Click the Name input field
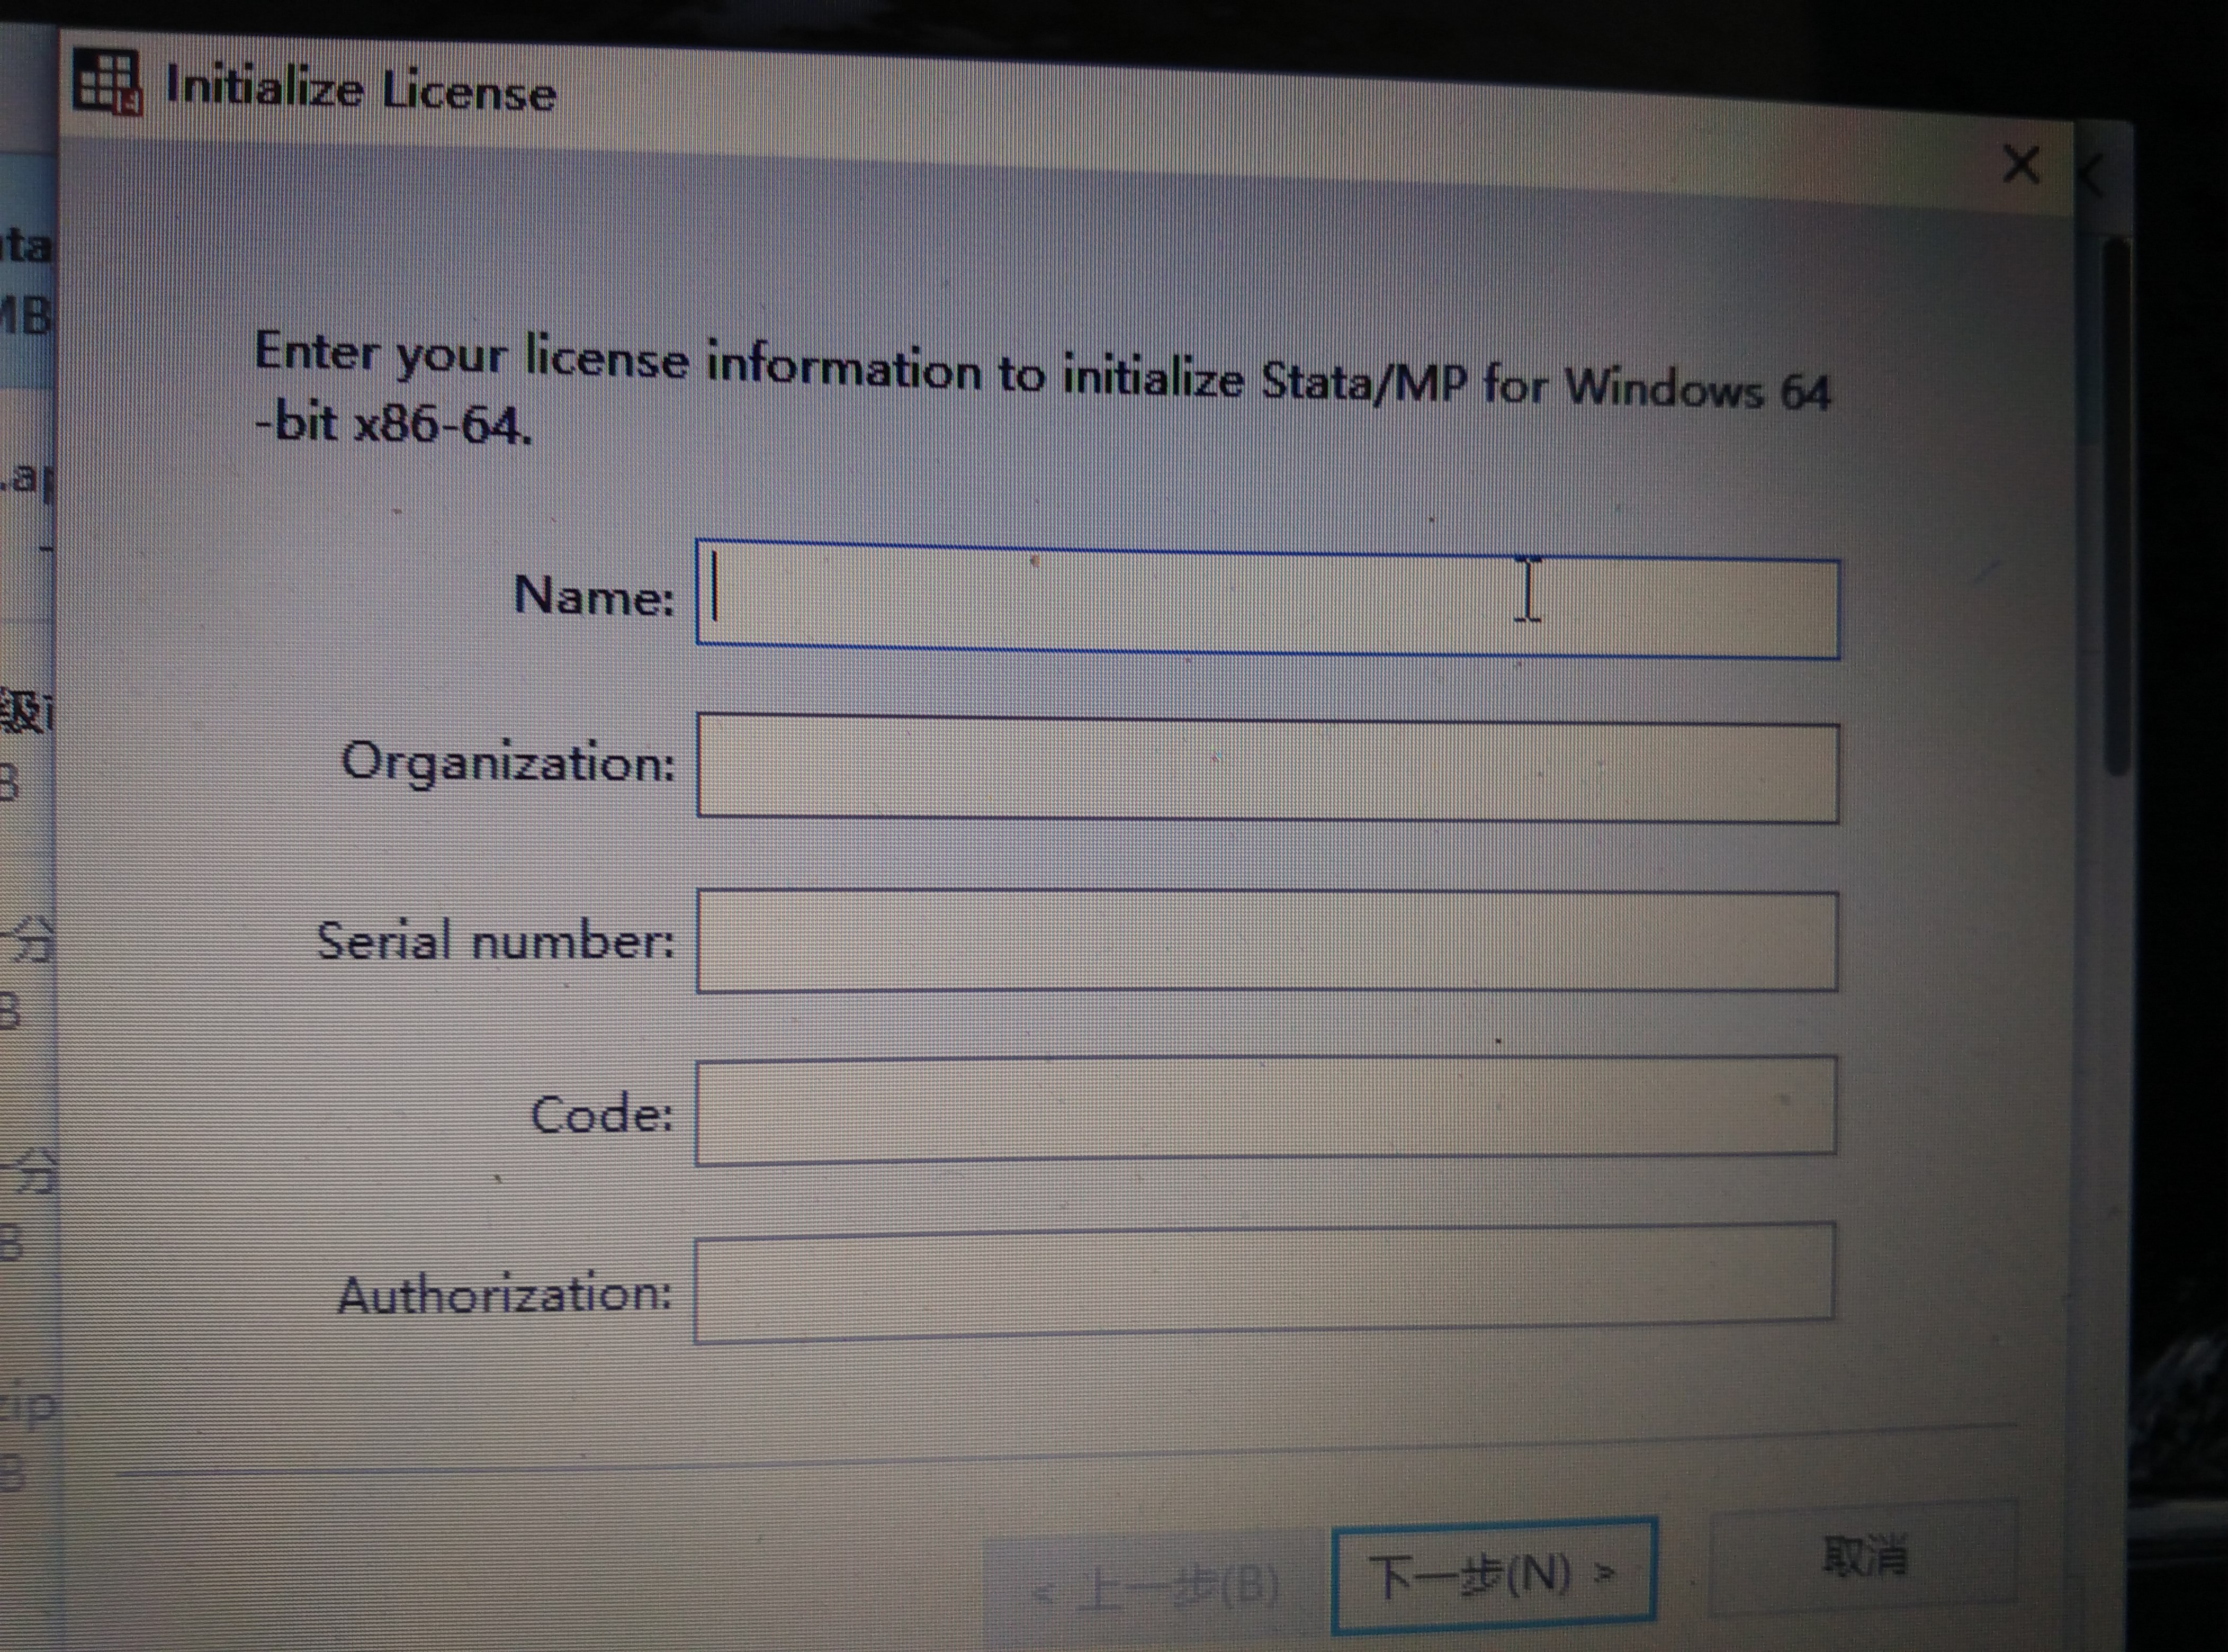Screen dimensions: 2228x1652 point(1267,599)
